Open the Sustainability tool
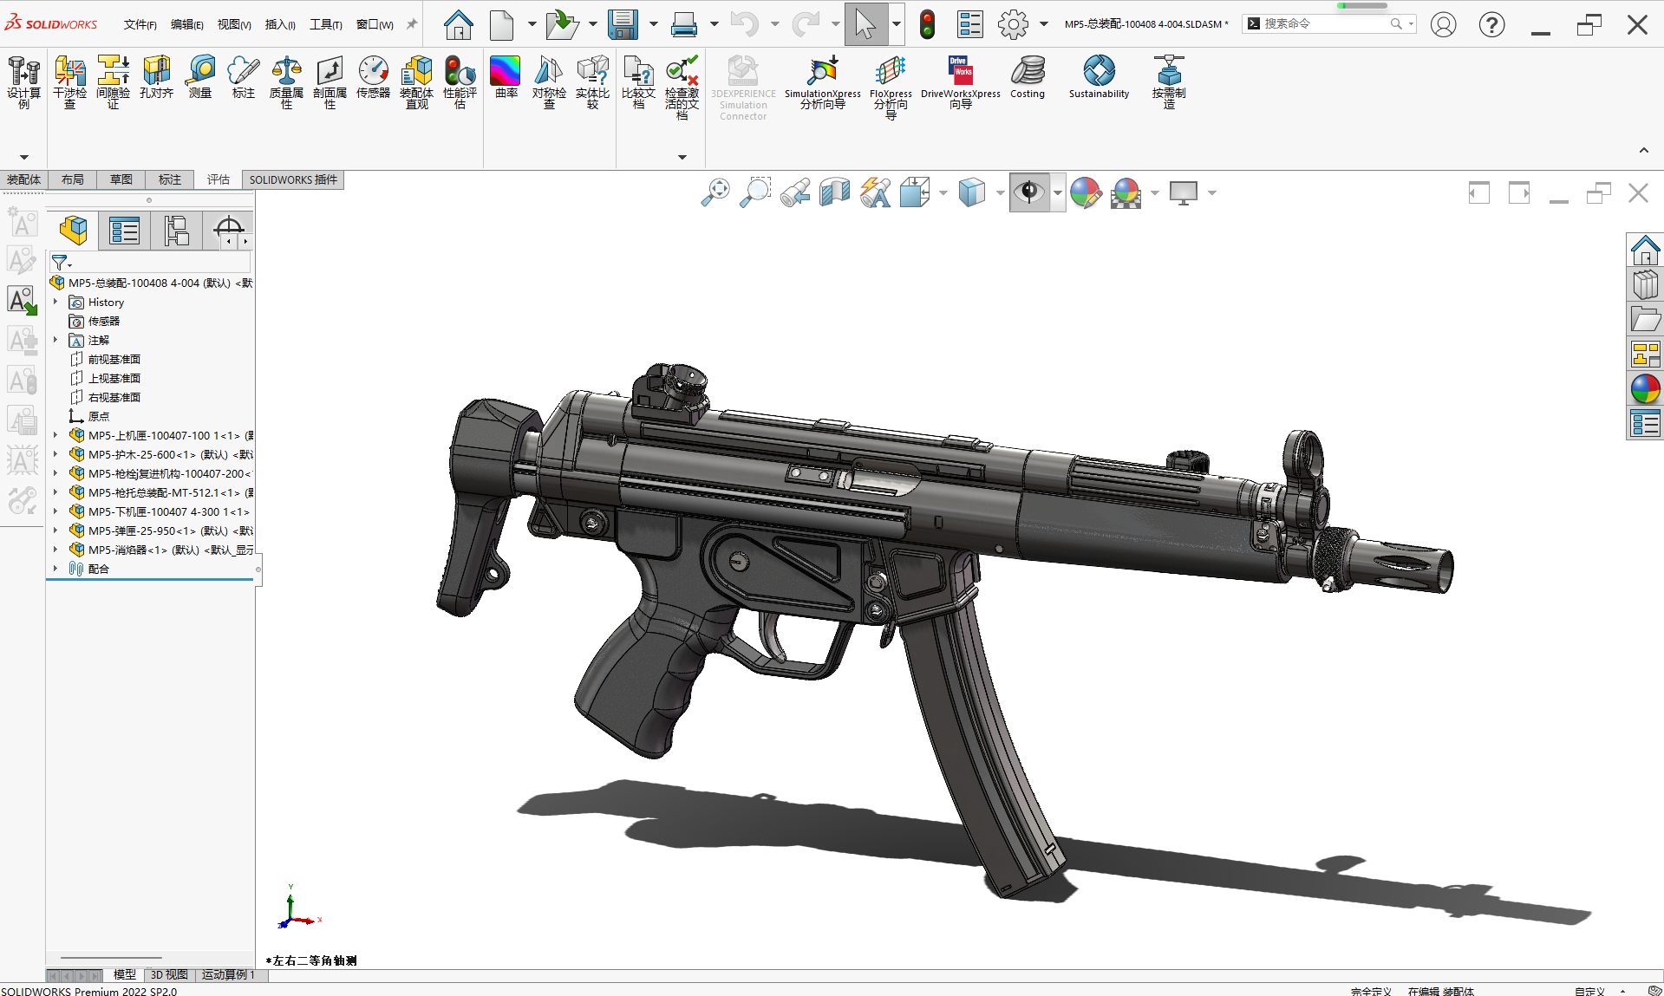Screen dimensions: 1664x996 (1099, 78)
